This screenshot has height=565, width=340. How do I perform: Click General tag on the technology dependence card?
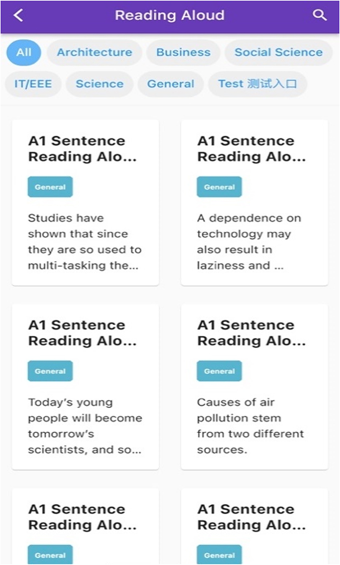pyautogui.click(x=219, y=187)
